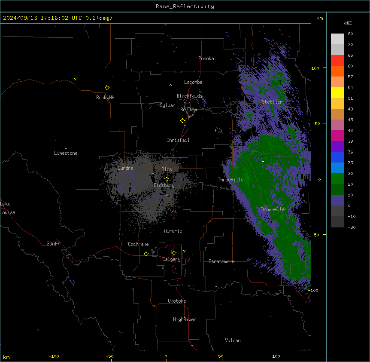
Task: Click the Drumheller label
Action: (274, 209)
